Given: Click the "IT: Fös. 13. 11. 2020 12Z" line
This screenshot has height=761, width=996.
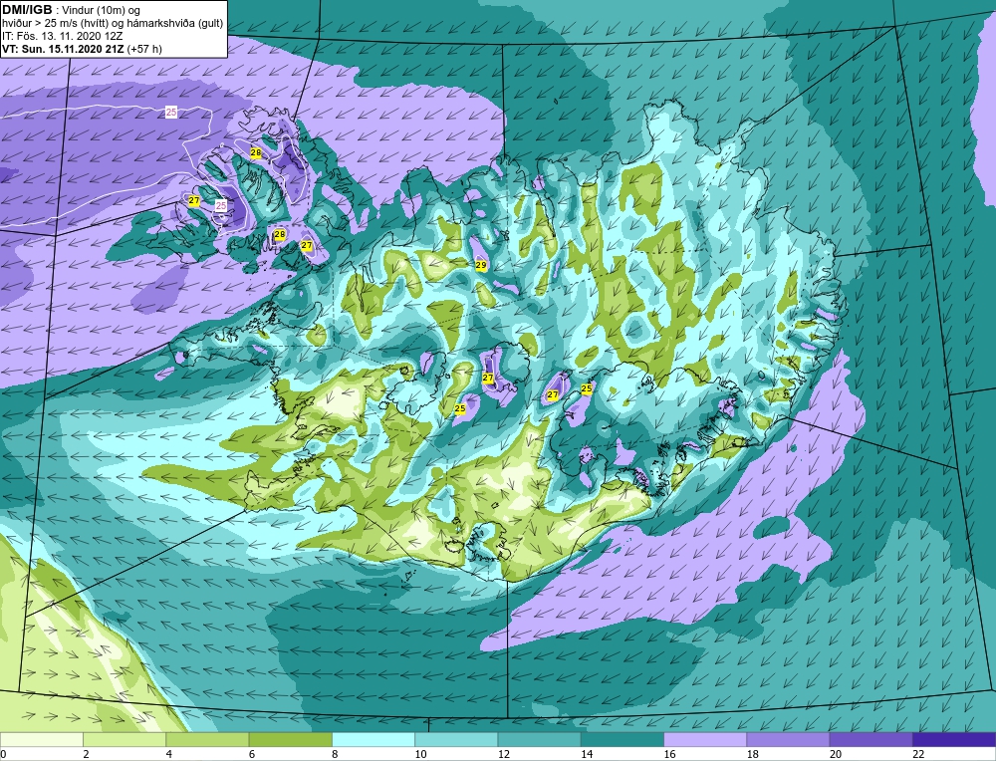Looking at the screenshot, I should coord(62,36).
